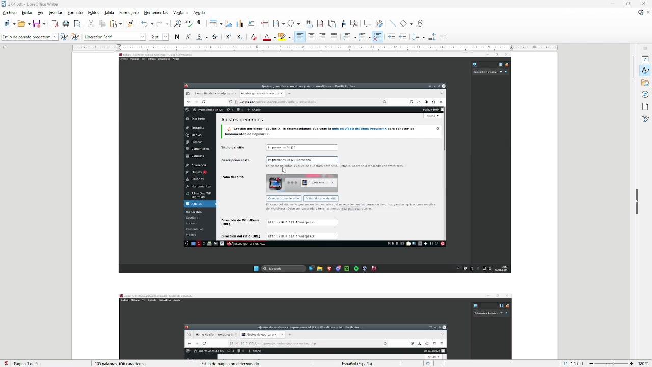
Task: Click the Print document icon
Action: [x=66, y=24]
